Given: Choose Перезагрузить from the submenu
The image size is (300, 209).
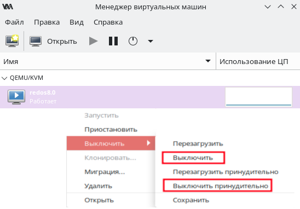Looking at the screenshot, I should click(x=198, y=143).
